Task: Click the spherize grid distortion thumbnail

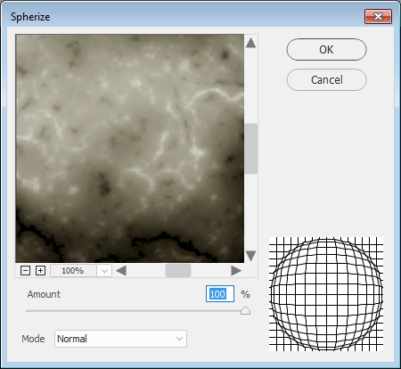Action: [x=326, y=294]
